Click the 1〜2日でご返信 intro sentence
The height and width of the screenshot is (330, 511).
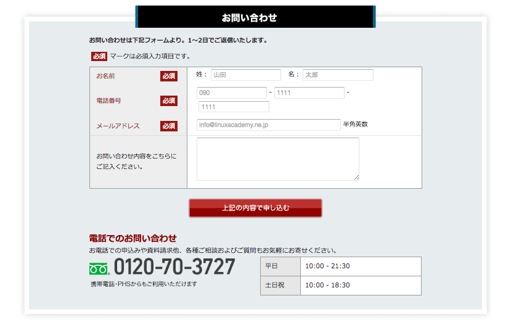(x=178, y=41)
